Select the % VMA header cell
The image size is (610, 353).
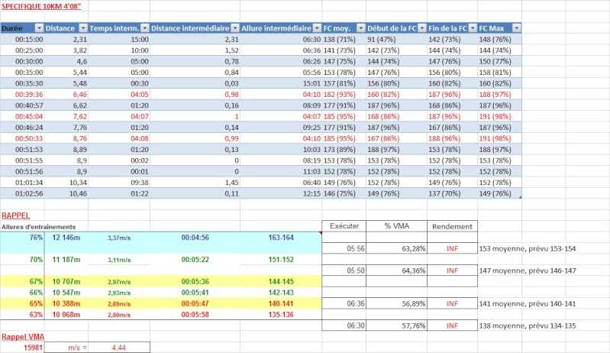396,226
